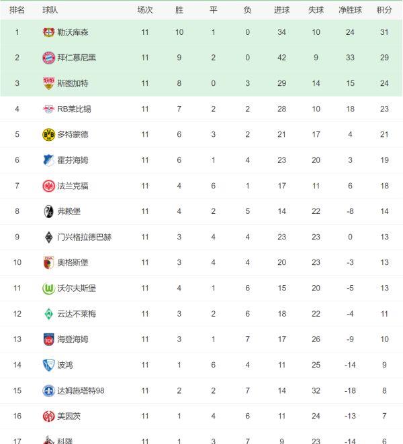Viewport: 403px width, 444px height.
Task: Click the Mönchengladbach diamond logo
Action: [x=48, y=237]
